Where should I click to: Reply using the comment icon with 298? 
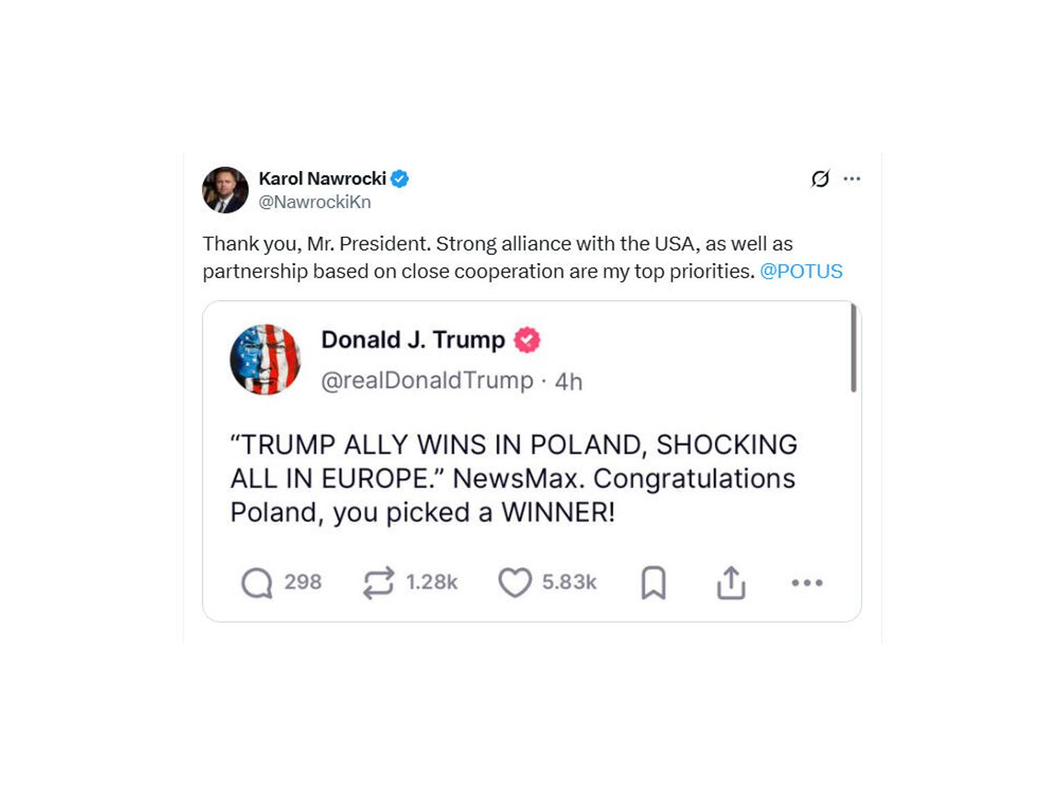(x=257, y=583)
